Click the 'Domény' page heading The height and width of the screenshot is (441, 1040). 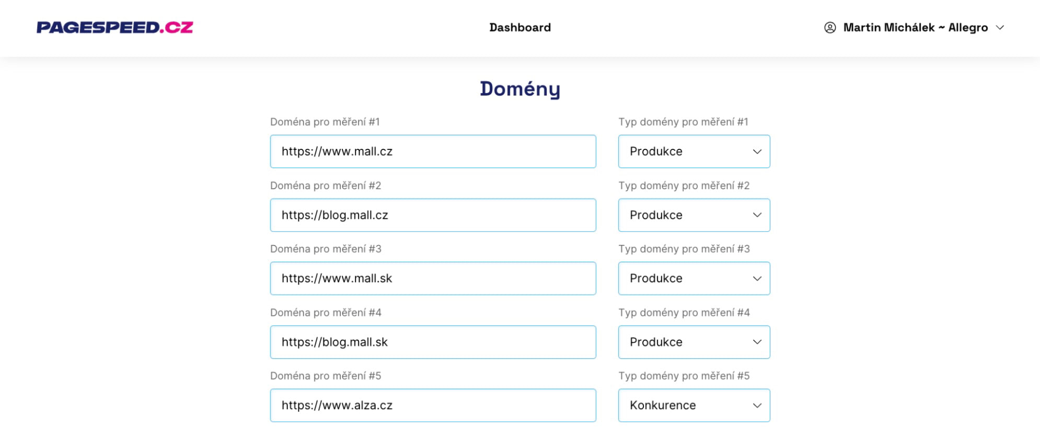coord(520,89)
